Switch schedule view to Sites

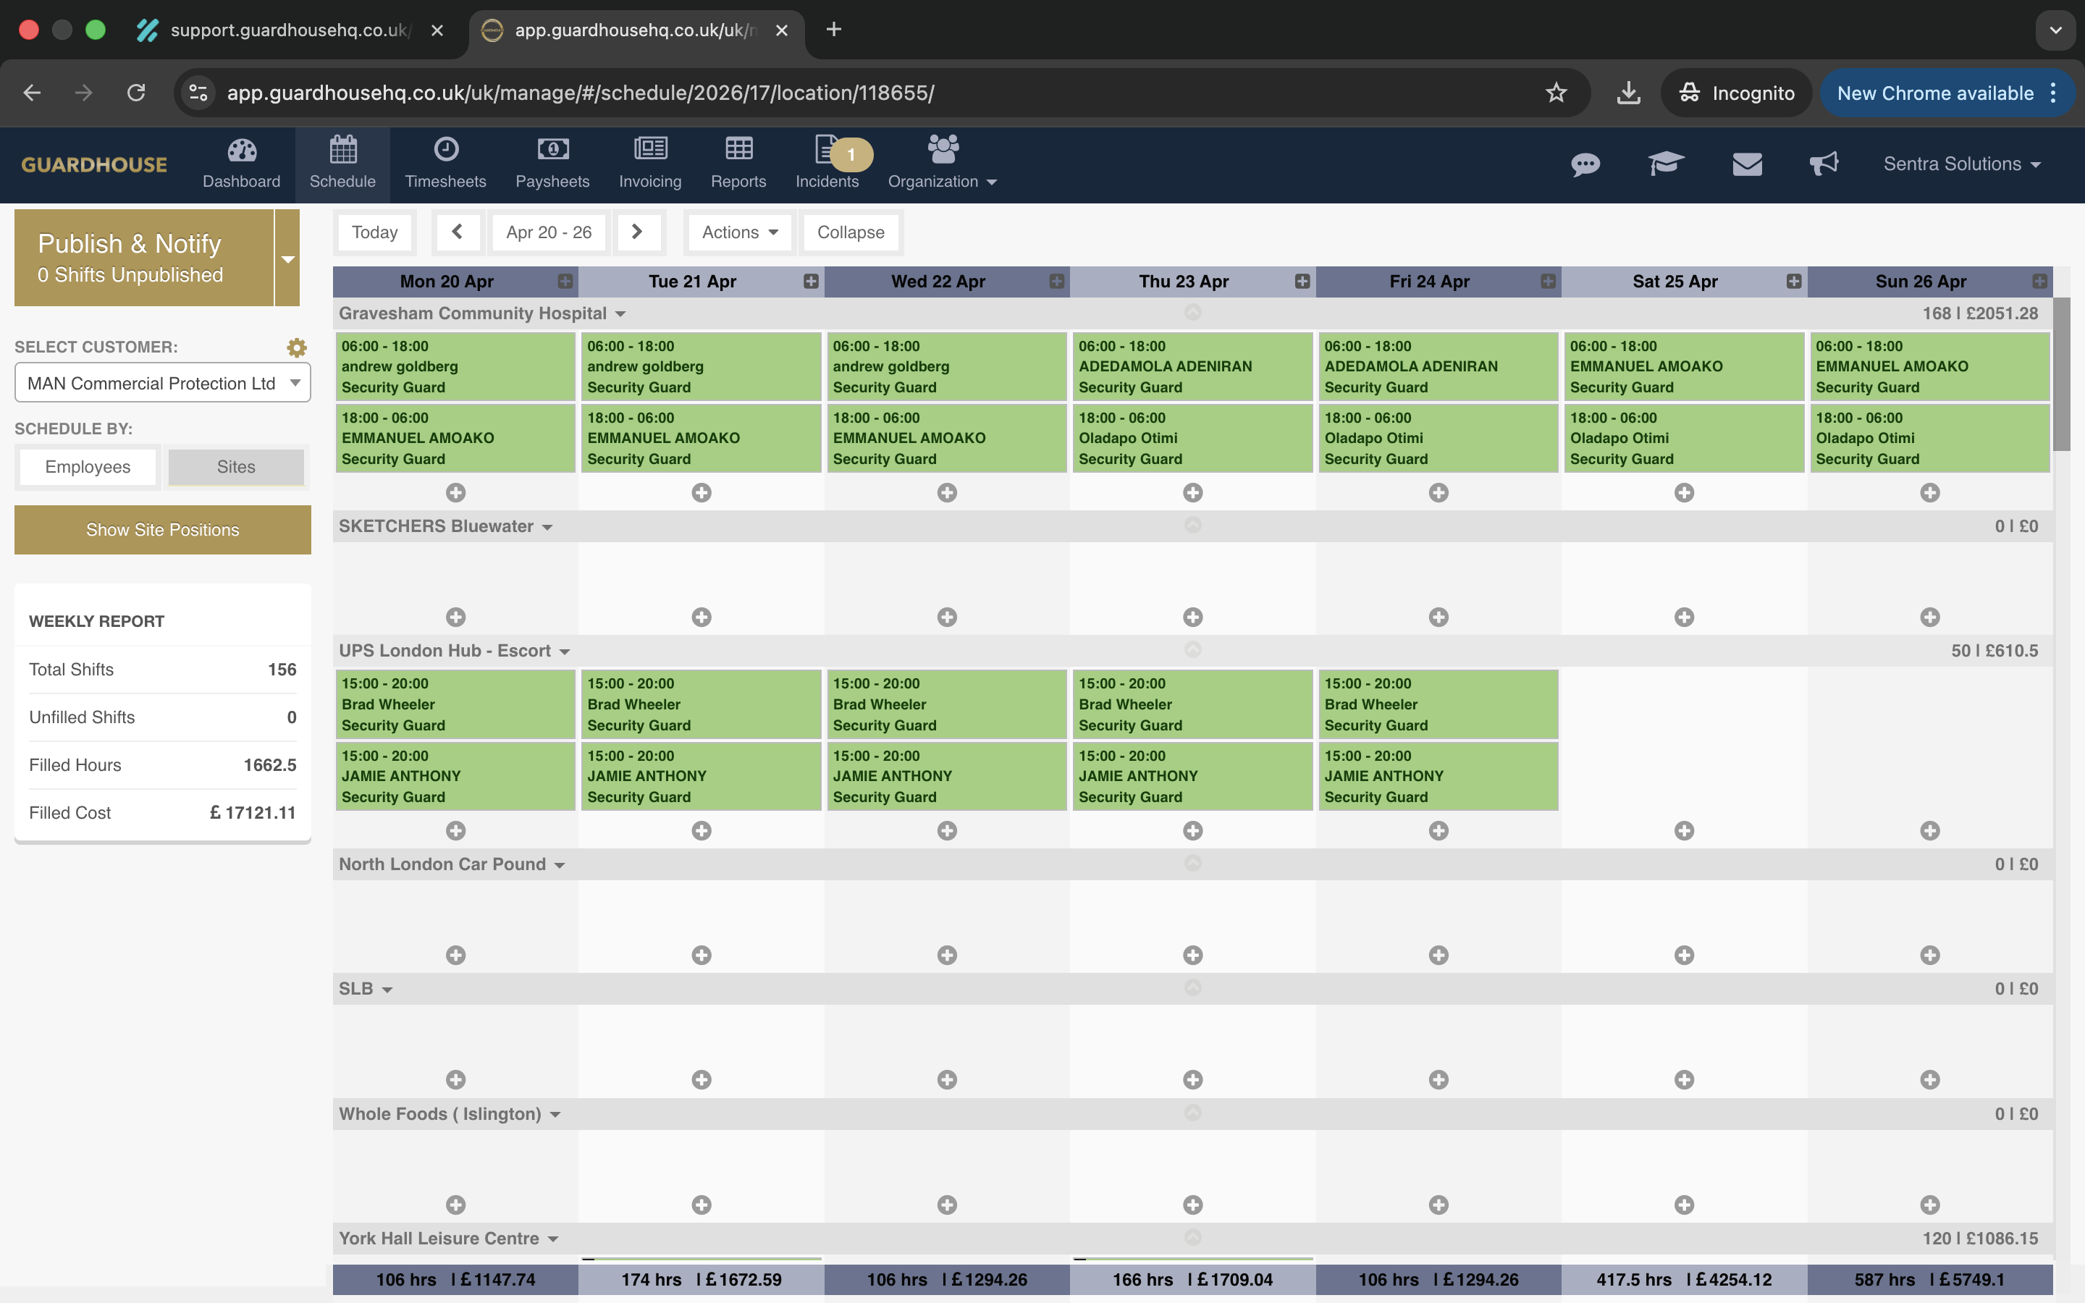(x=236, y=467)
